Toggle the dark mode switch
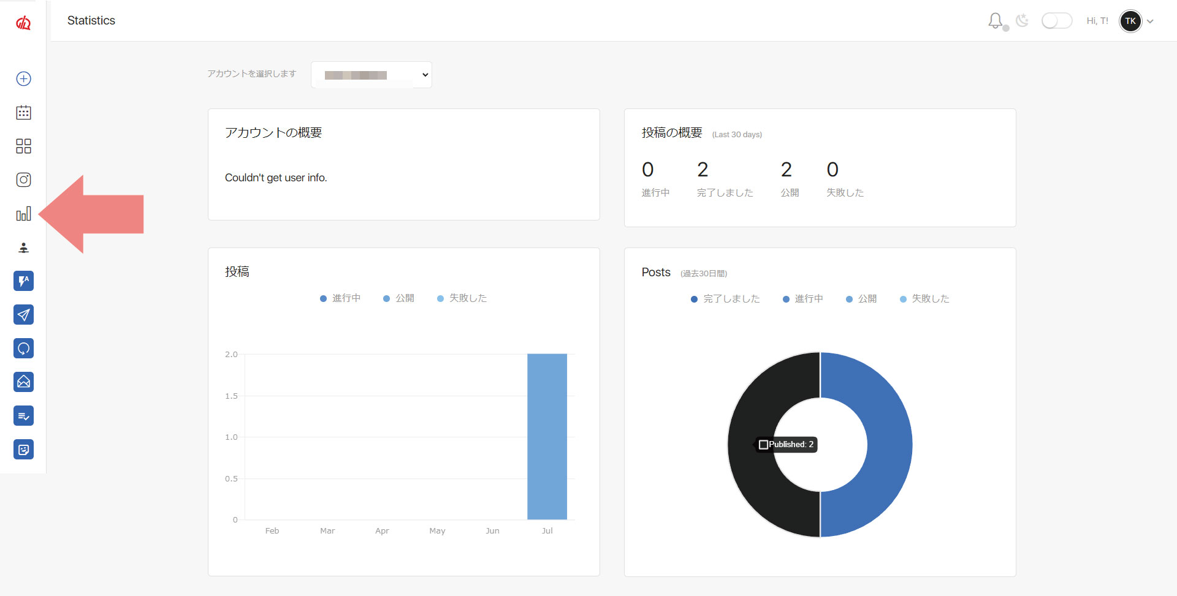Viewport: 1177px width, 596px height. [x=1056, y=21]
